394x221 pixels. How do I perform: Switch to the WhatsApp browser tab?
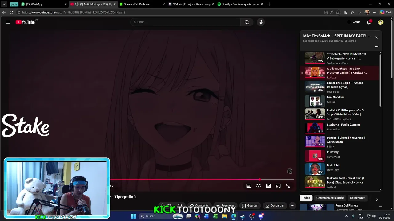click(44, 4)
